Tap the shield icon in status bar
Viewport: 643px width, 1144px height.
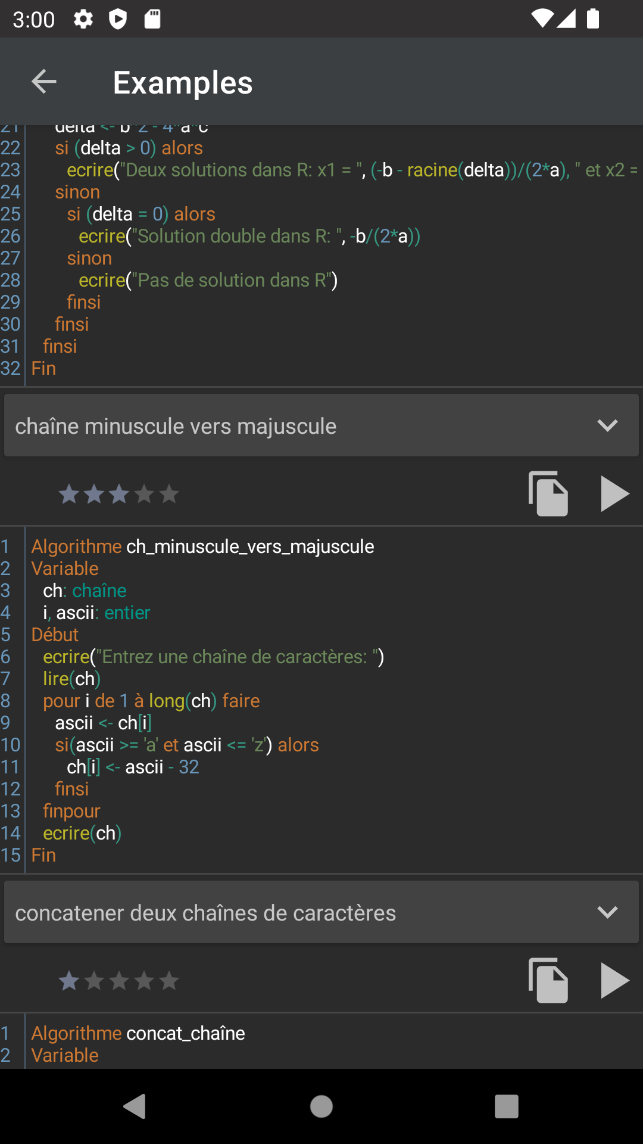click(x=118, y=19)
